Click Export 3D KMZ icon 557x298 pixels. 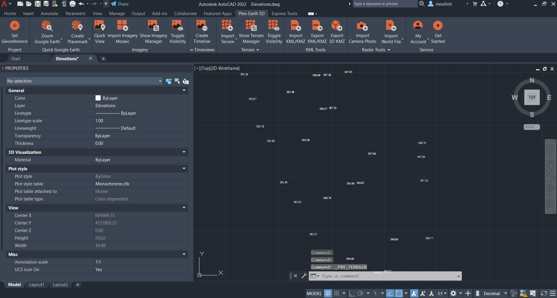point(337,25)
